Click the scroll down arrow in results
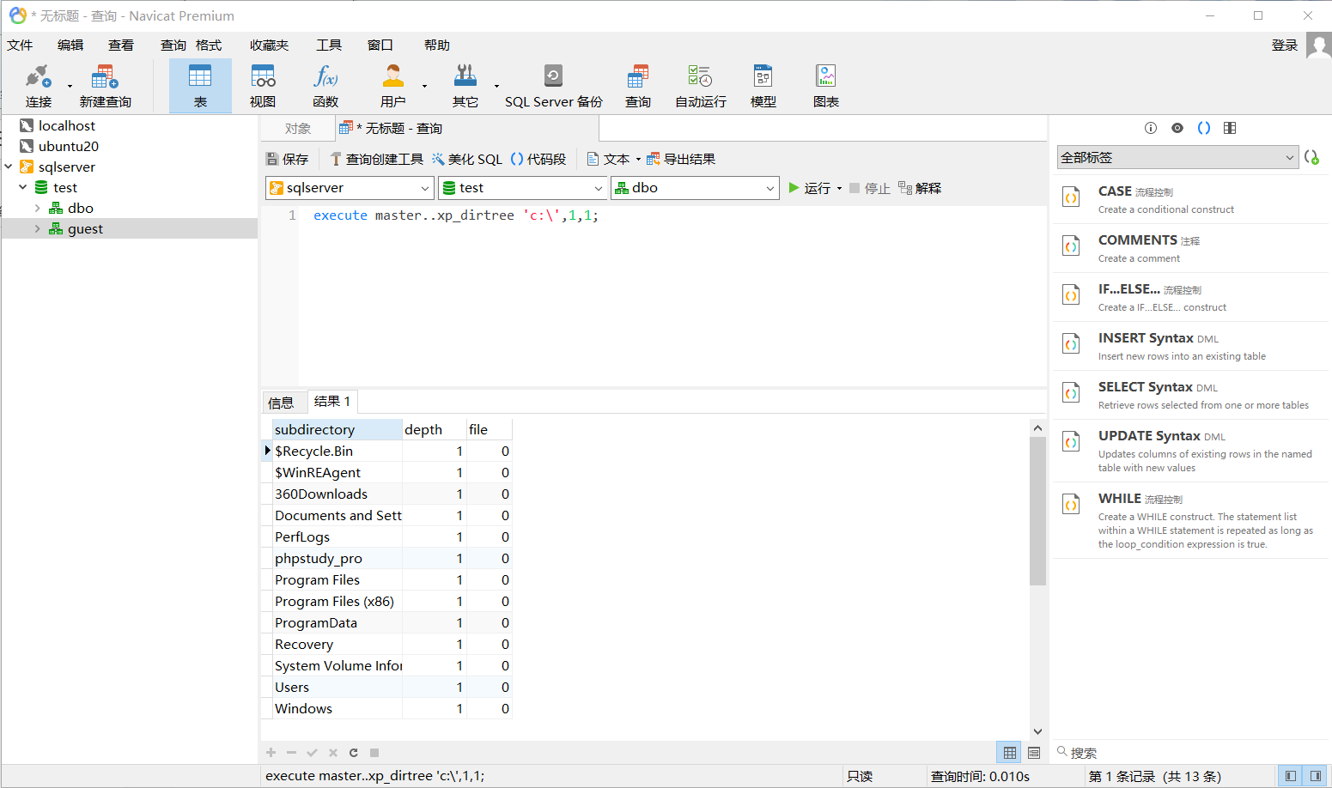Viewport: 1332px width, 788px height. [x=1037, y=731]
